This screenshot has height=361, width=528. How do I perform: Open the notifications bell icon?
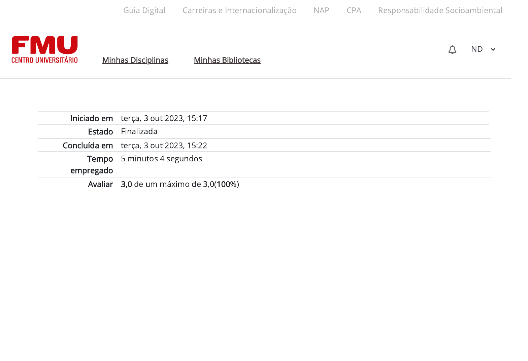pyautogui.click(x=452, y=49)
